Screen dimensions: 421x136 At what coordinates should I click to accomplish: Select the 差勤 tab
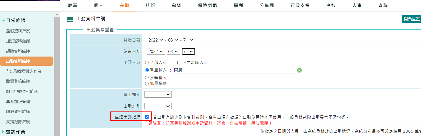coord(125,5)
